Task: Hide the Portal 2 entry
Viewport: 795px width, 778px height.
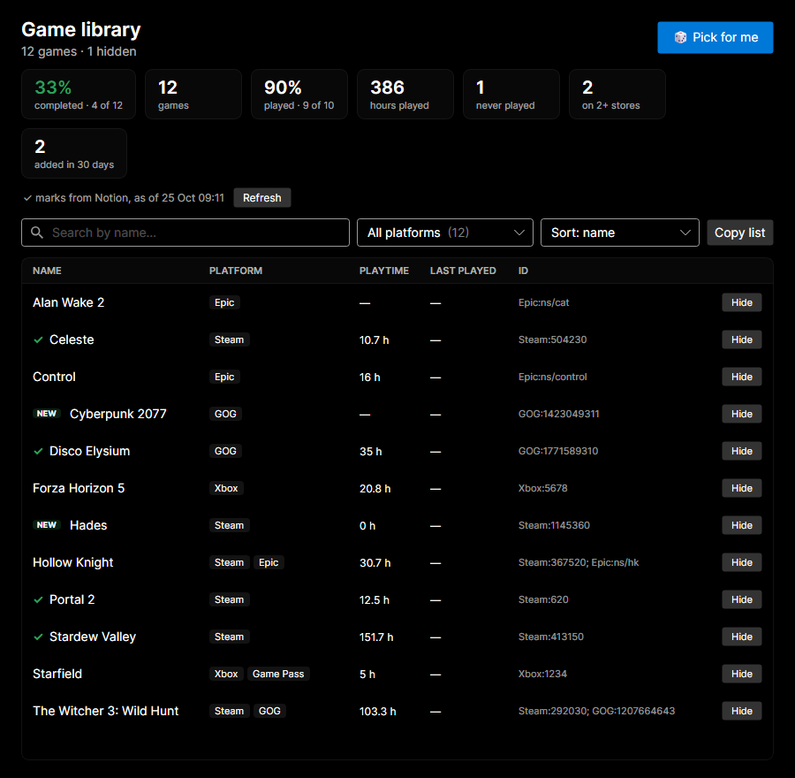Action: 741,599
